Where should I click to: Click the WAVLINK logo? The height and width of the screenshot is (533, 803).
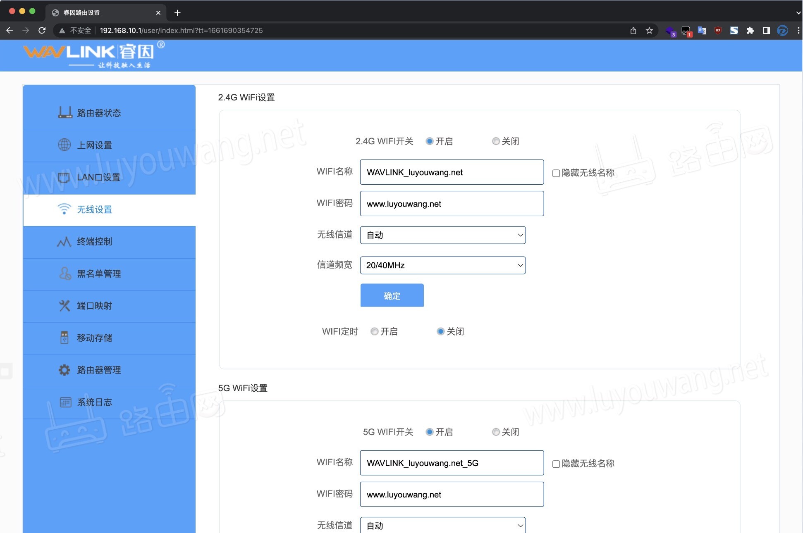point(93,54)
